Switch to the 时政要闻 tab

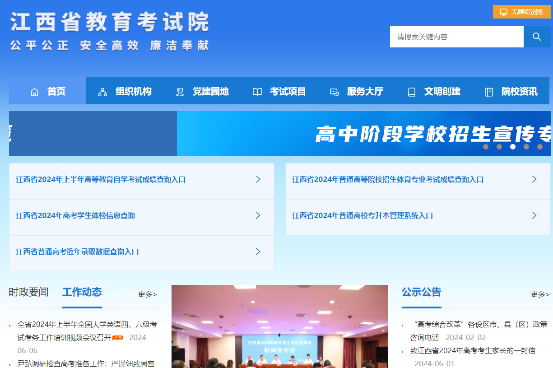[28, 292]
